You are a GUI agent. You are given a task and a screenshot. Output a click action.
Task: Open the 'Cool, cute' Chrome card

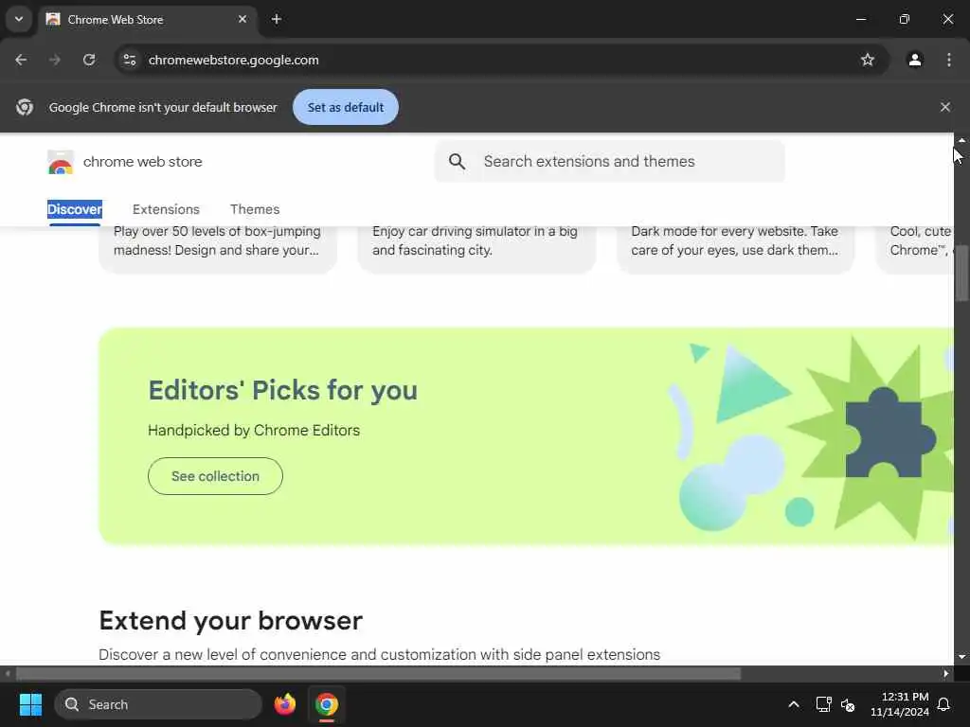point(915,249)
